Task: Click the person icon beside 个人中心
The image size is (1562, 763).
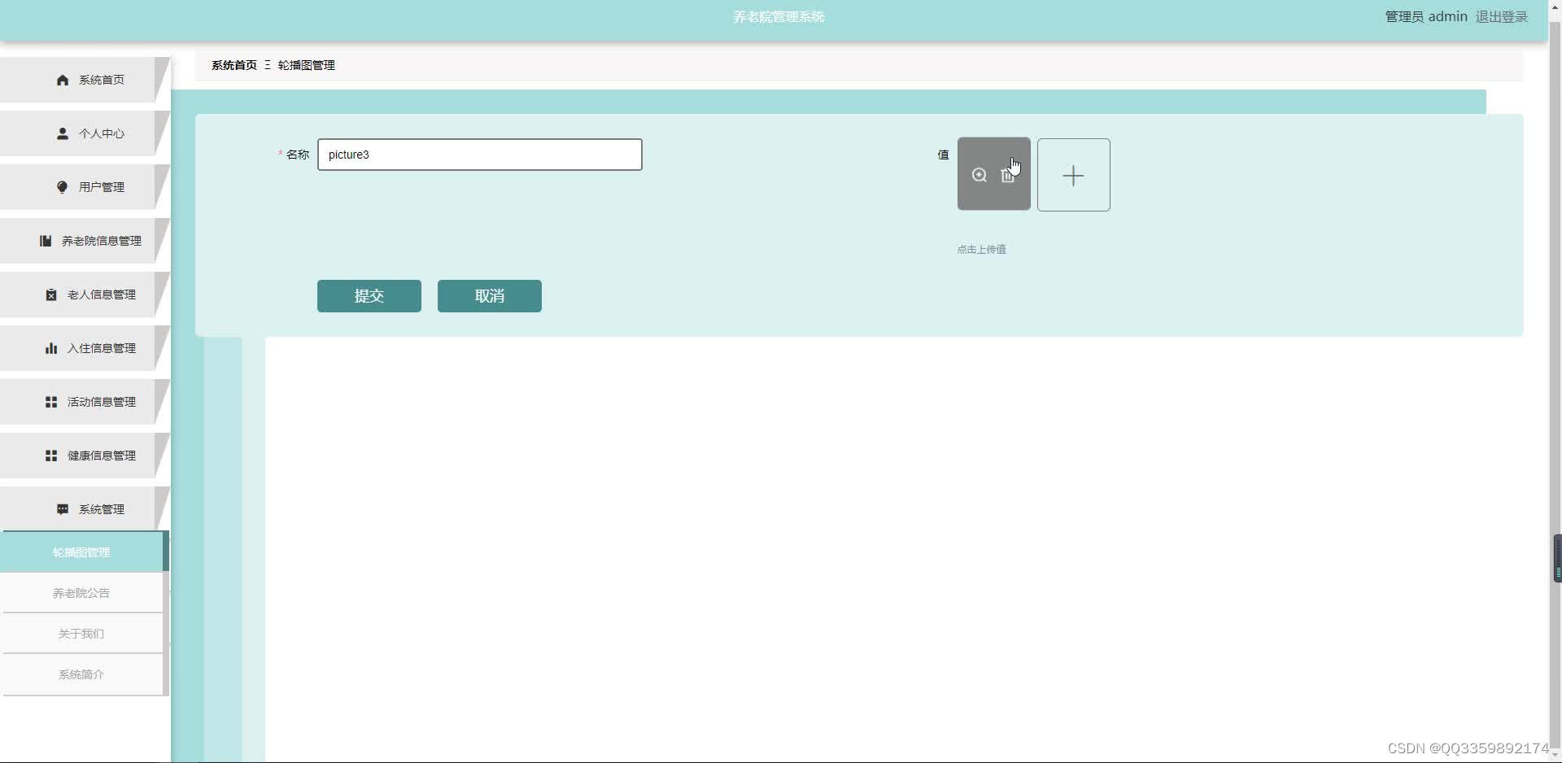Action: point(63,133)
